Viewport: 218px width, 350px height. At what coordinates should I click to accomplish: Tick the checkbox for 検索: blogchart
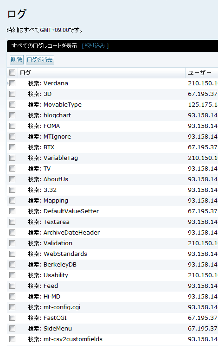click(x=12, y=115)
